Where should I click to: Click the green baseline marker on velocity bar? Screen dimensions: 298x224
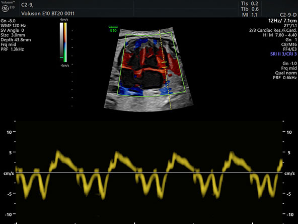(61, 58)
